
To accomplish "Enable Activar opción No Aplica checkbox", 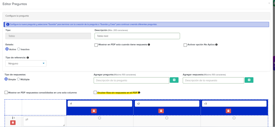I will tap(185, 45).
